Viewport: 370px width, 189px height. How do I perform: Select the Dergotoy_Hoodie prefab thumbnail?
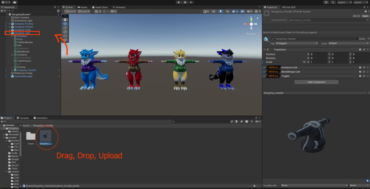tap(46, 136)
